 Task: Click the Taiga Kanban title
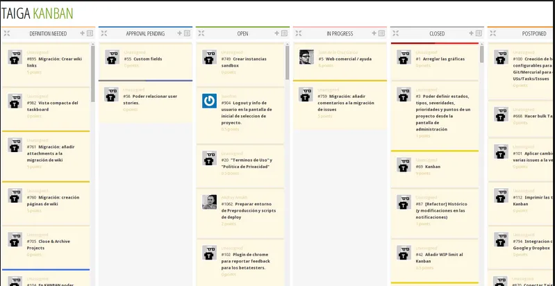tap(37, 13)
